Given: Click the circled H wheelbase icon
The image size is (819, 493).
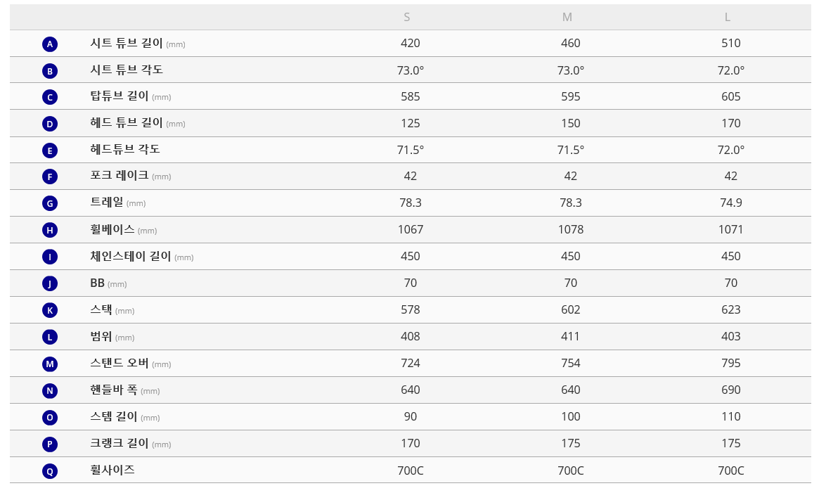Looking at the screenshot, I should (49, 230).
